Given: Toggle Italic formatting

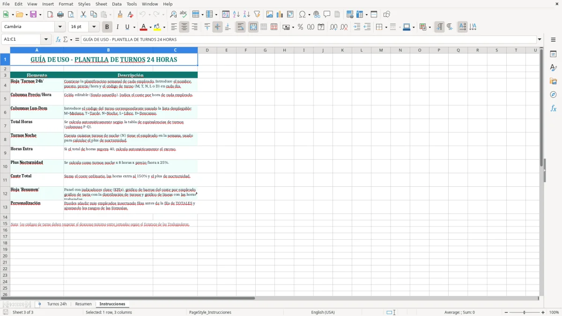Looking at the screenshot, I should pyautogui.click(x=117, y=27).
